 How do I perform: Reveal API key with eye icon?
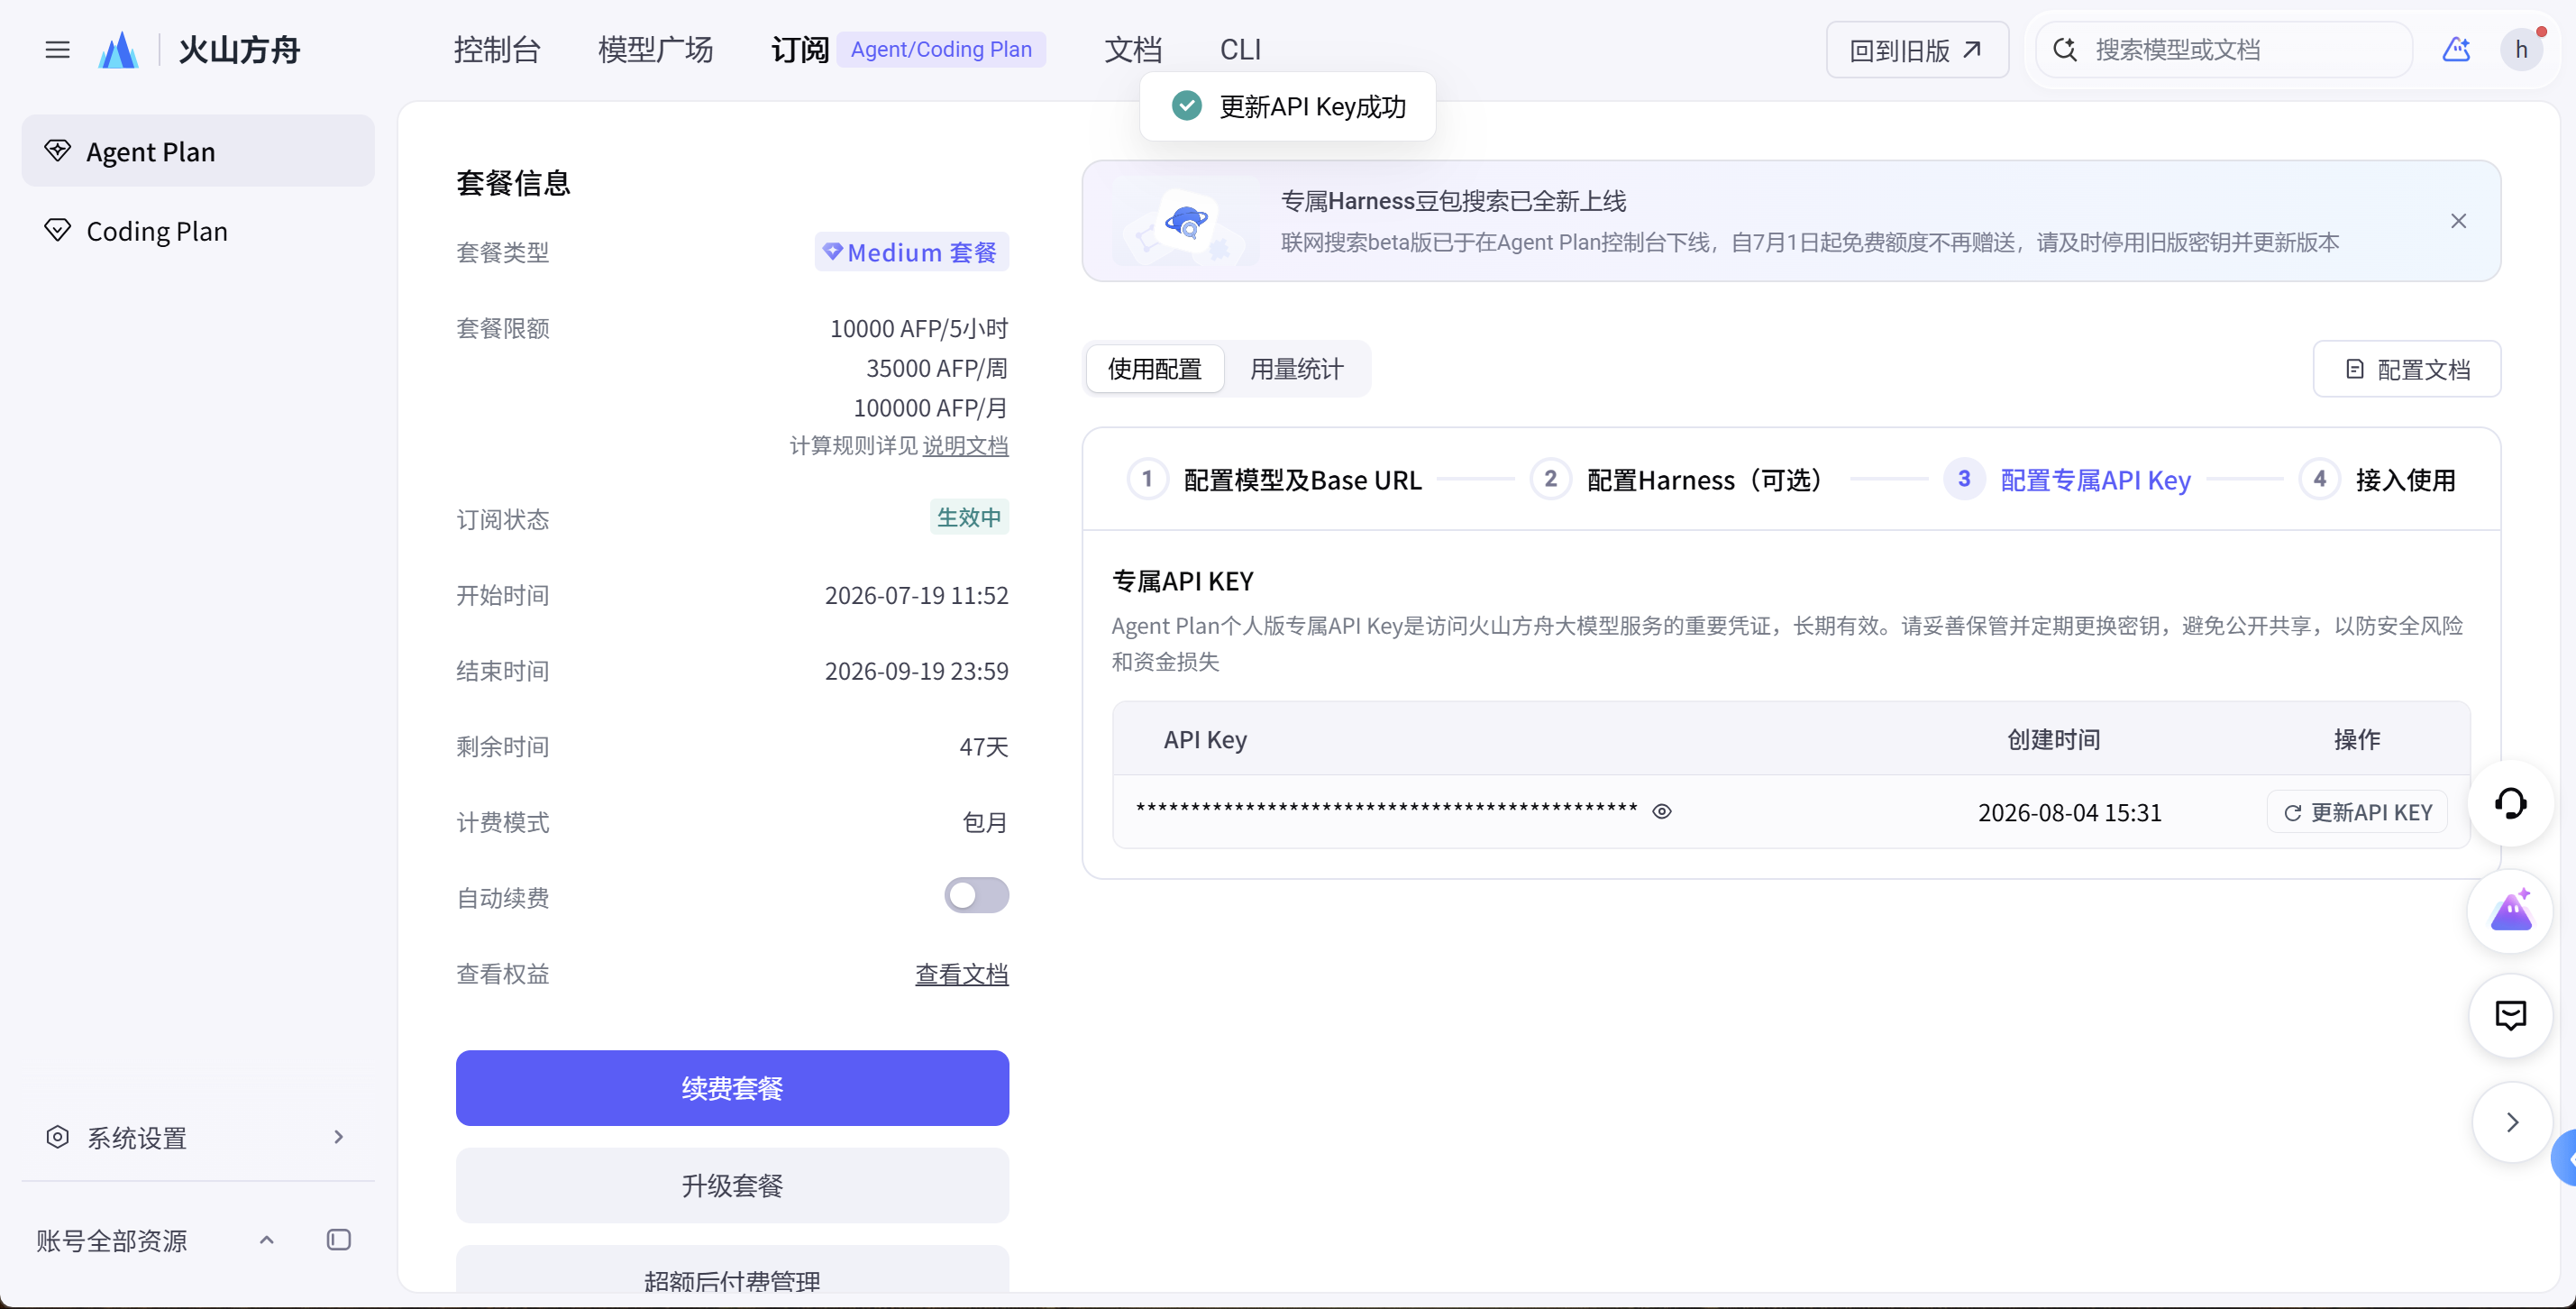tap(1662, 811)
